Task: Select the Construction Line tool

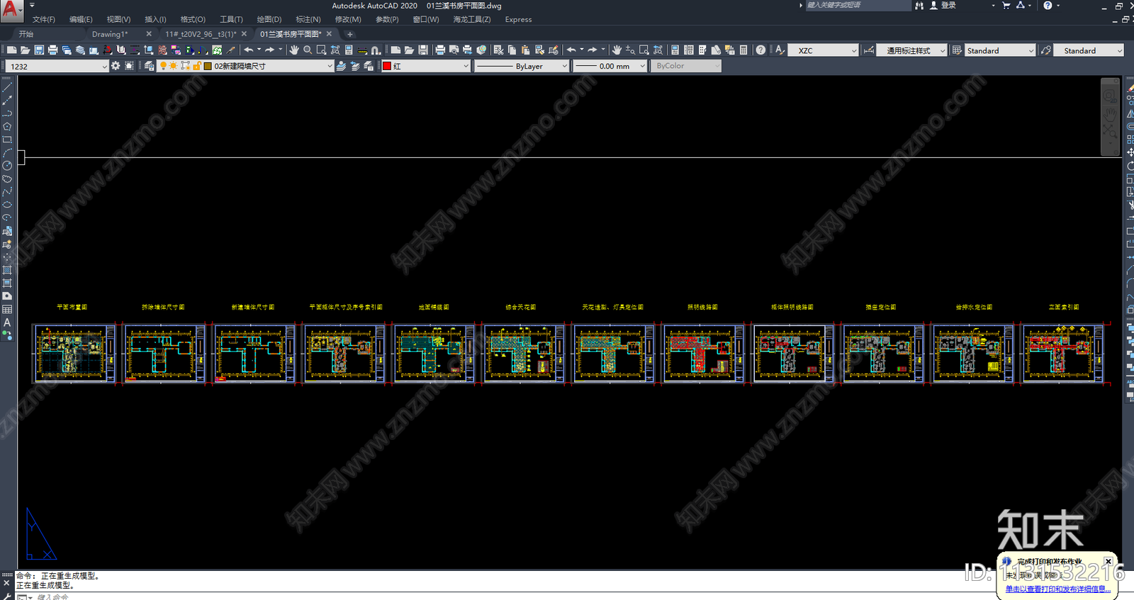Action: tap(7, 101)
